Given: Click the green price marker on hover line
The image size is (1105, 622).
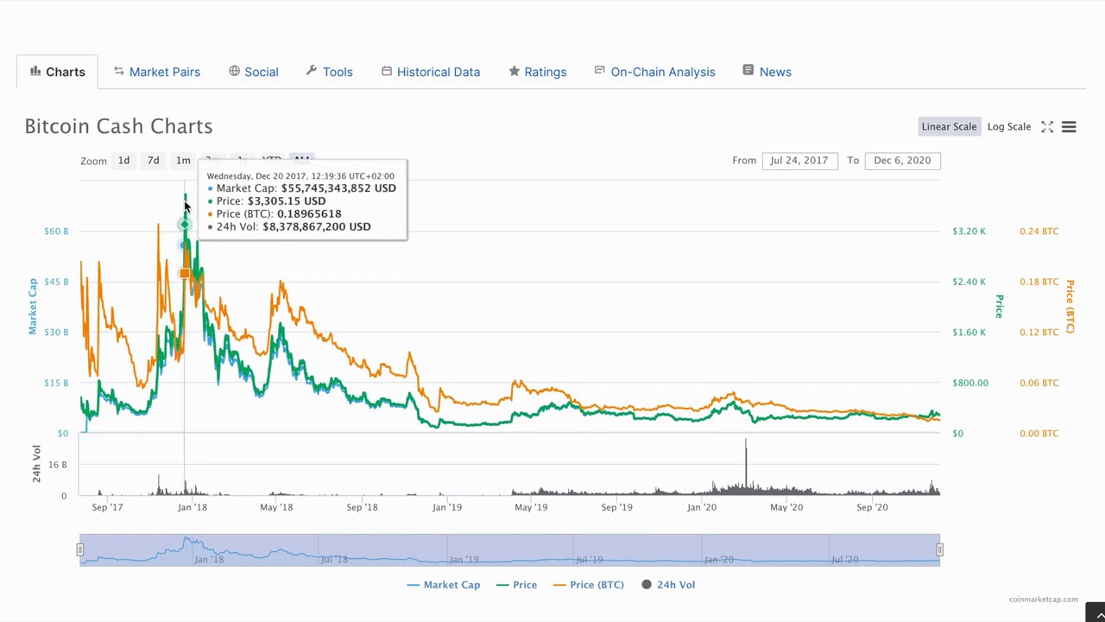Looking at the screenshot, I should click(185, 225).
